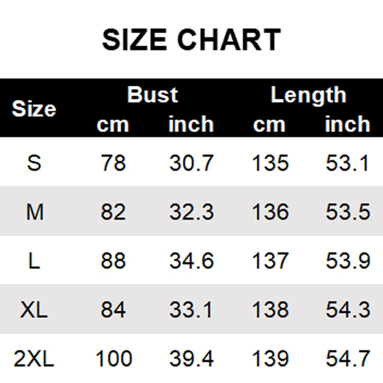
Task: Select the S size row label
Action: (x=34, y=163)
